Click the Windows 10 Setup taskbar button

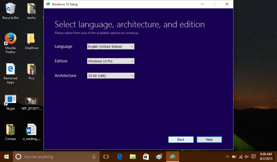(172, 157)
